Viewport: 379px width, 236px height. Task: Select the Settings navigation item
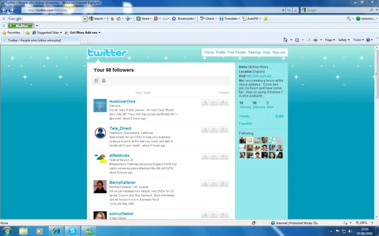coord(255,52)
